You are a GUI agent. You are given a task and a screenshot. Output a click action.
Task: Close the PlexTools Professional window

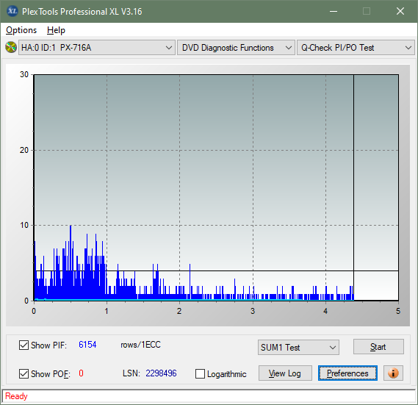(x=400, y=11)
